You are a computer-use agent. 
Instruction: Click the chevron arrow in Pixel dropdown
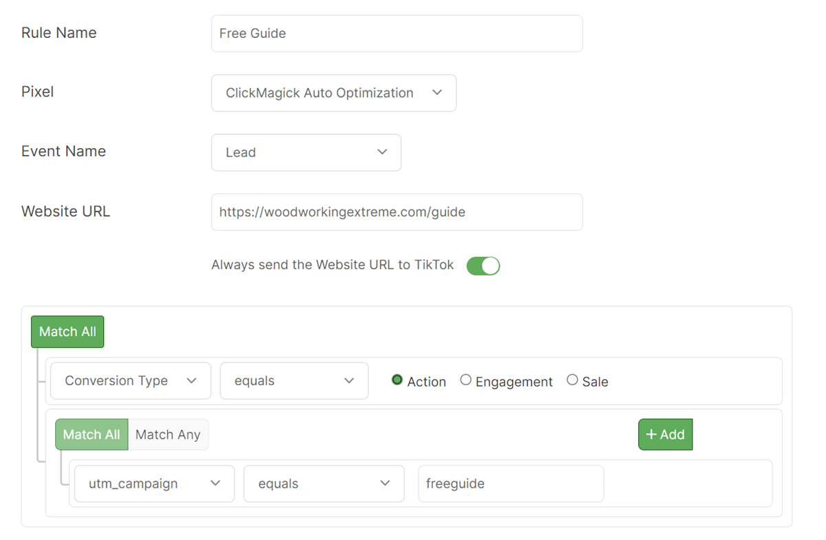437,93
